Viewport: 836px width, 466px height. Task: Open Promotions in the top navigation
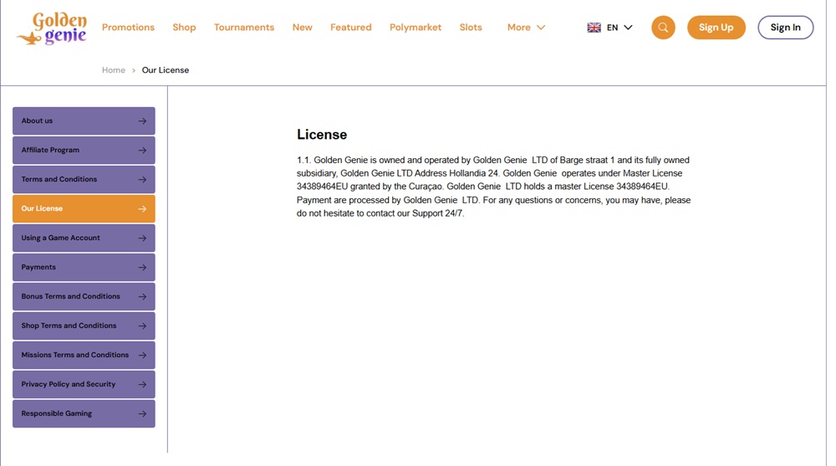(x=128, y=28)
